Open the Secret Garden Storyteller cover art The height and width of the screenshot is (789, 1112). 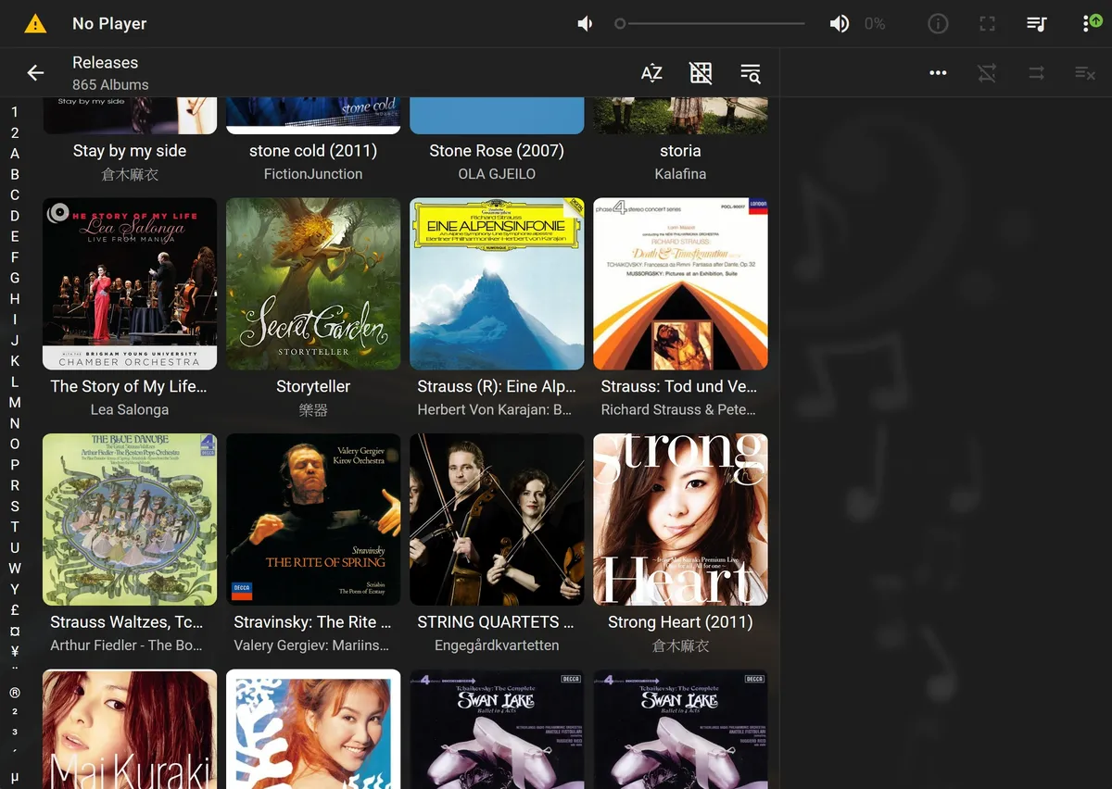click(x=313, y=283)
